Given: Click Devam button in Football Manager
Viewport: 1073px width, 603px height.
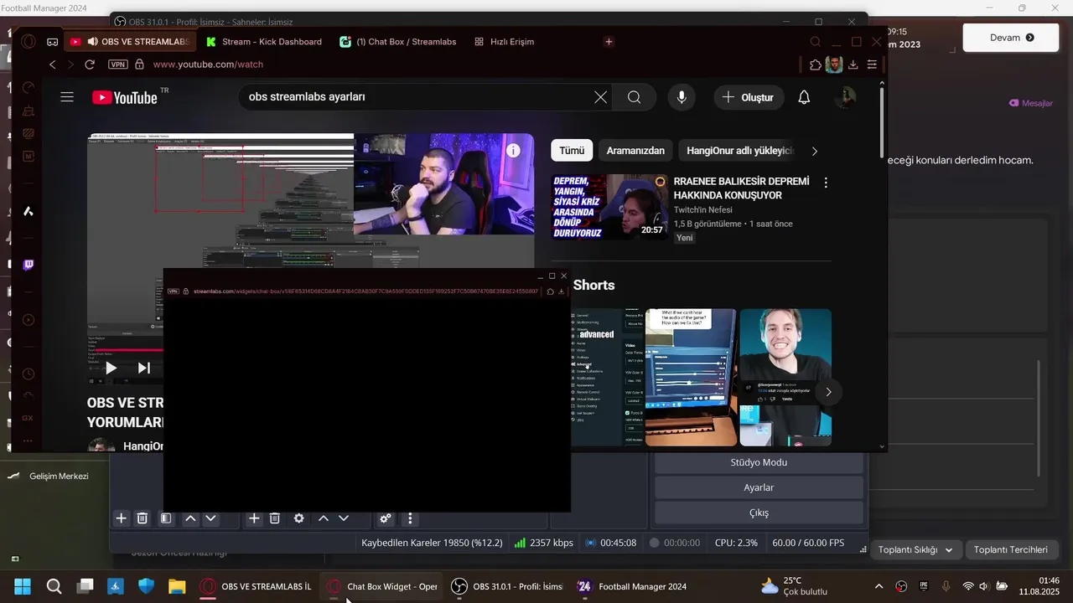Looking at the screenshot, I should tap(1011, 38).
